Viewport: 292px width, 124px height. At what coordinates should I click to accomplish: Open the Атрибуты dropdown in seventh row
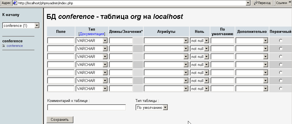pos(166,89)
